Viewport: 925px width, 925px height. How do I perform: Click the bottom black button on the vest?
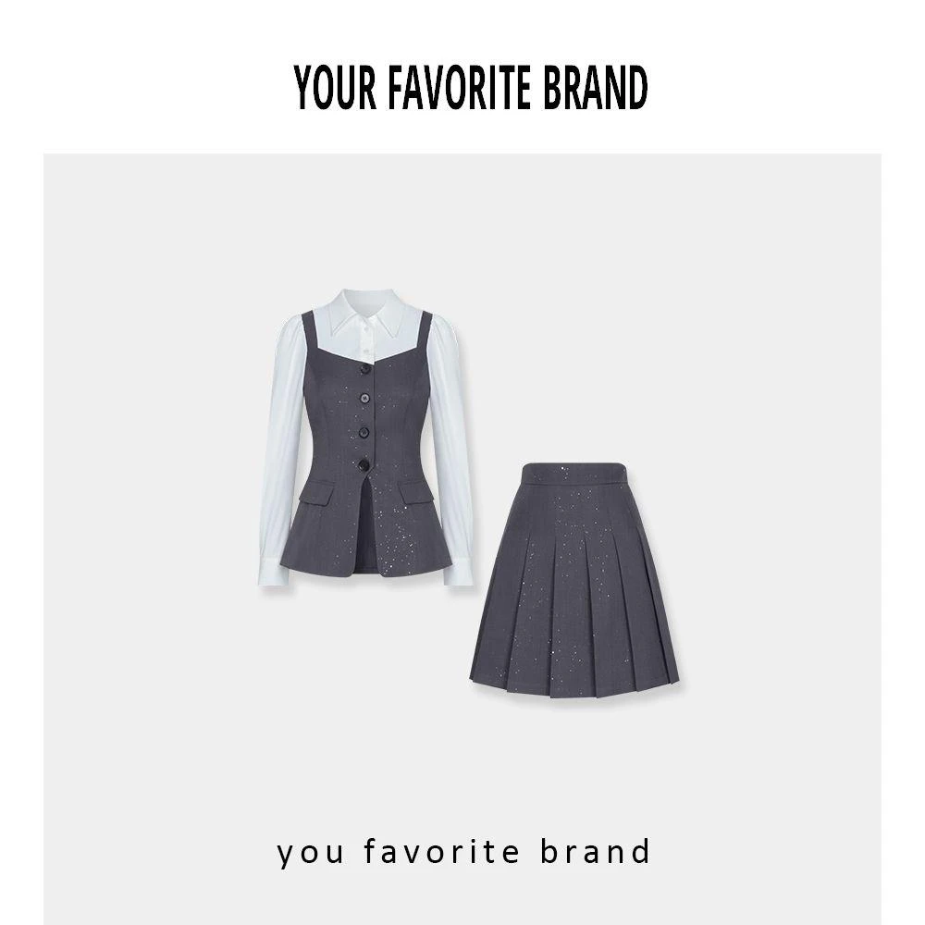point(364,465)
